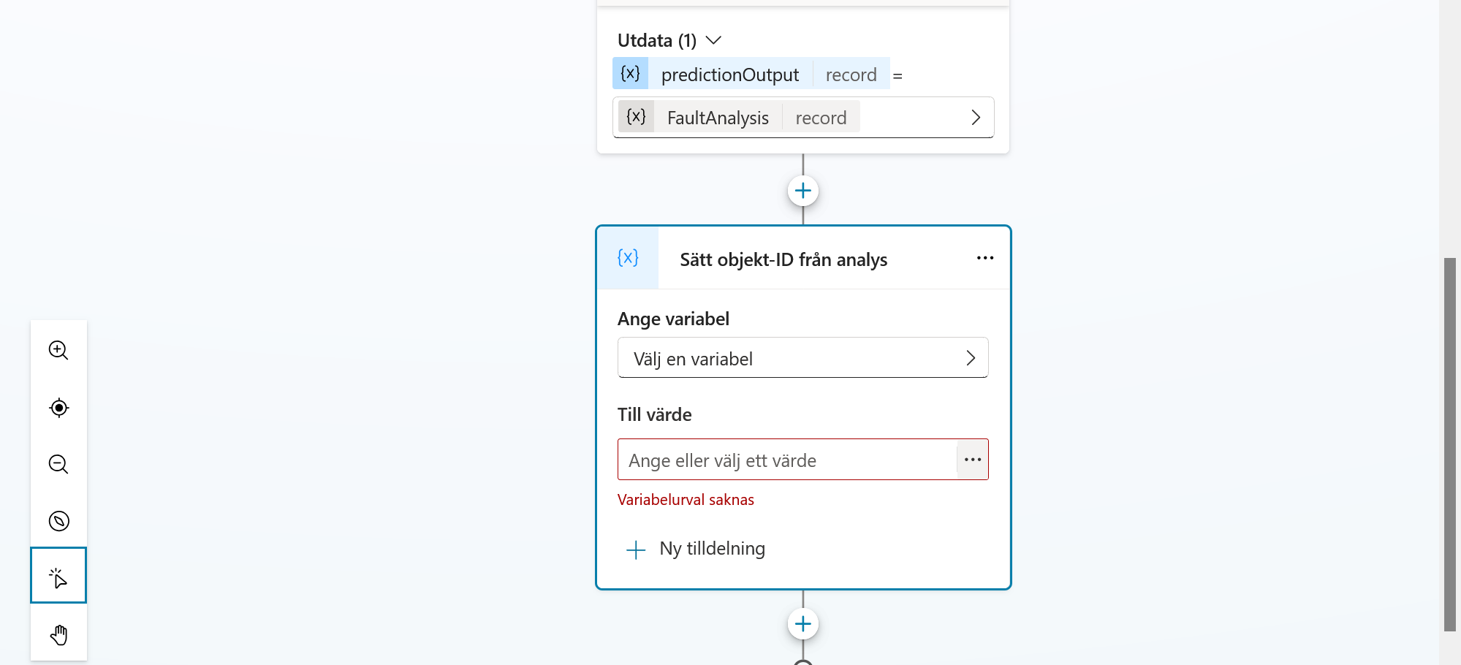Click the reset to center target icon
This screenshot has width=1461, height=665.
(58, 407)
